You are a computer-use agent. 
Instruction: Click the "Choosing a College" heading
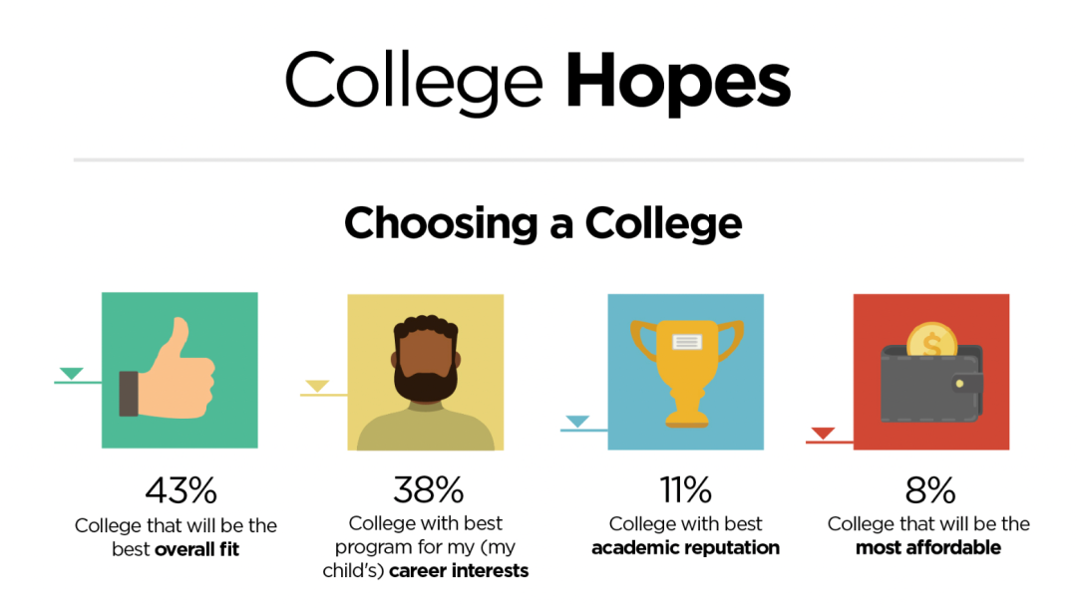tap(542, 223)
